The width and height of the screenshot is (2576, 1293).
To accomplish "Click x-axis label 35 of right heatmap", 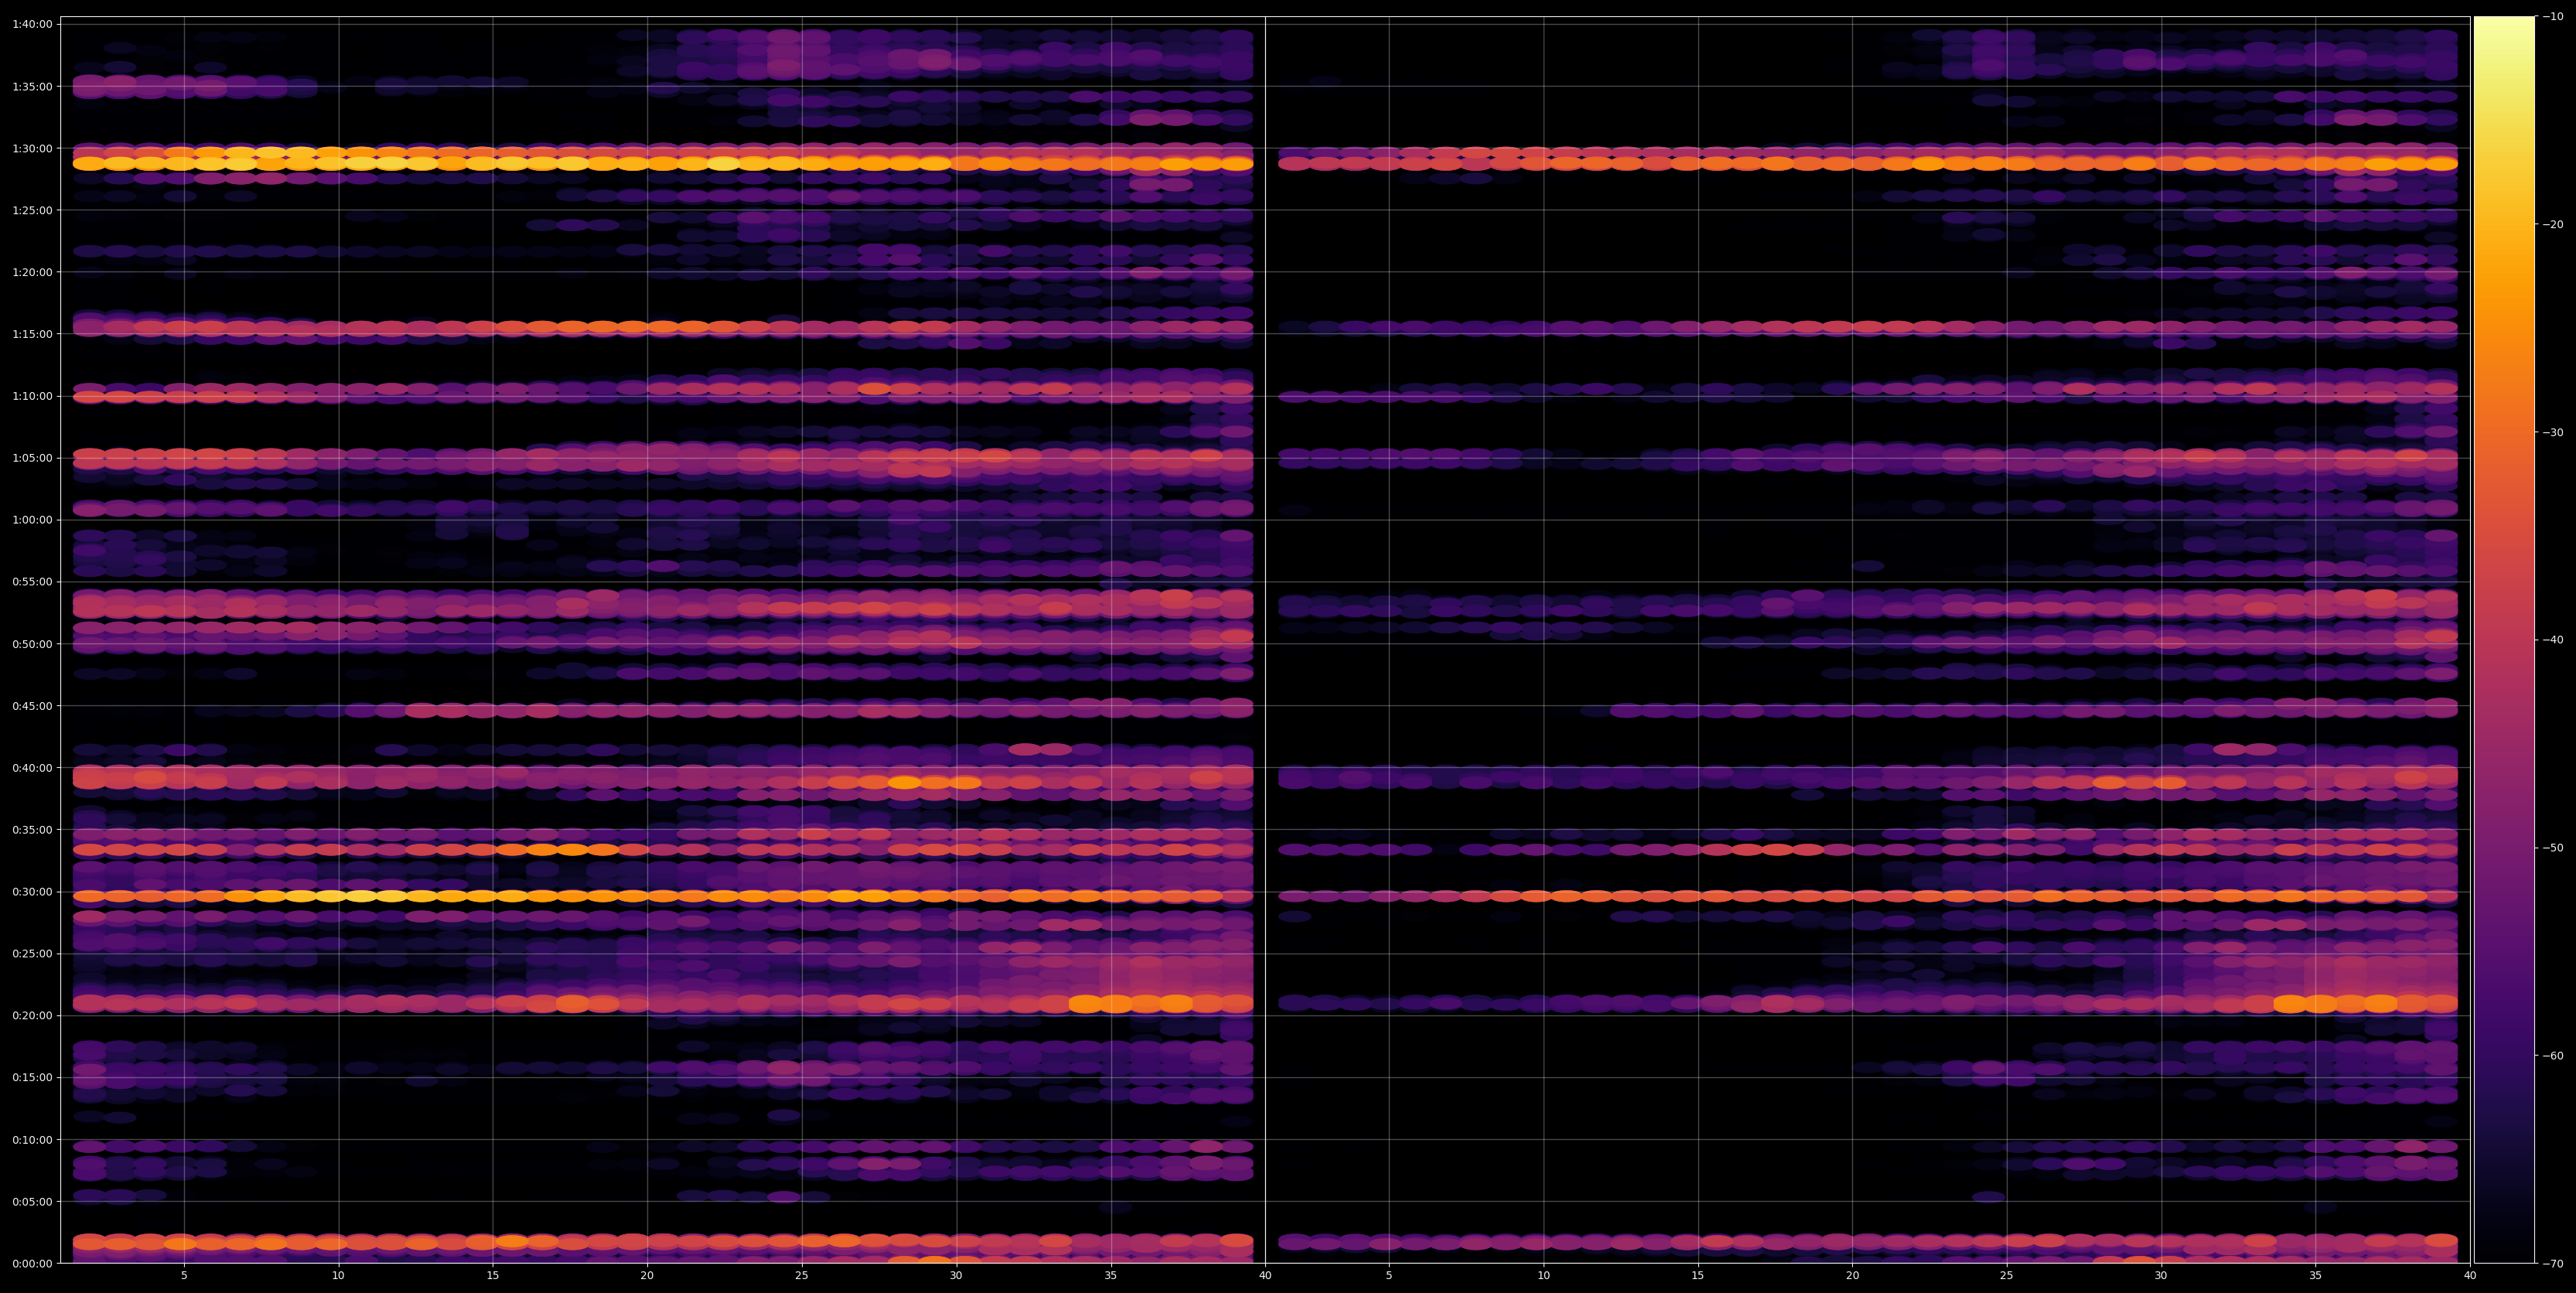I will [2316, 1276].
